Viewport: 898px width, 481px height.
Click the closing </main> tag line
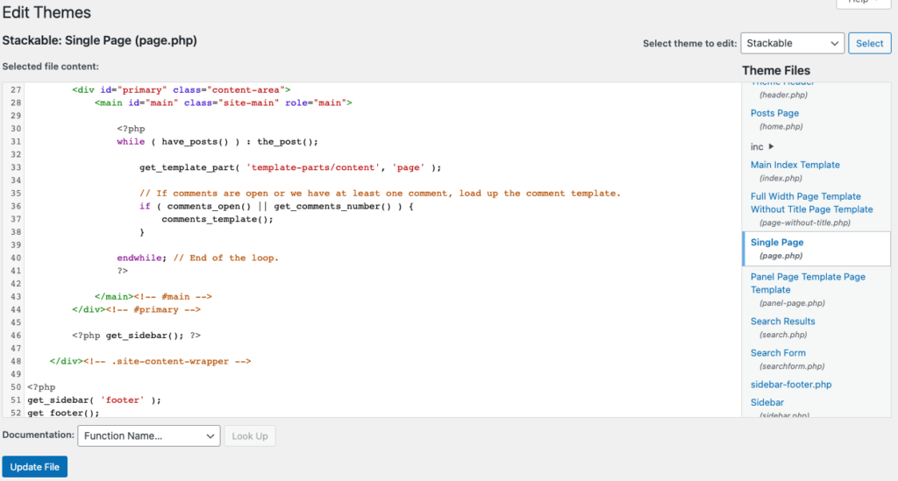click(x=153, y=297)
